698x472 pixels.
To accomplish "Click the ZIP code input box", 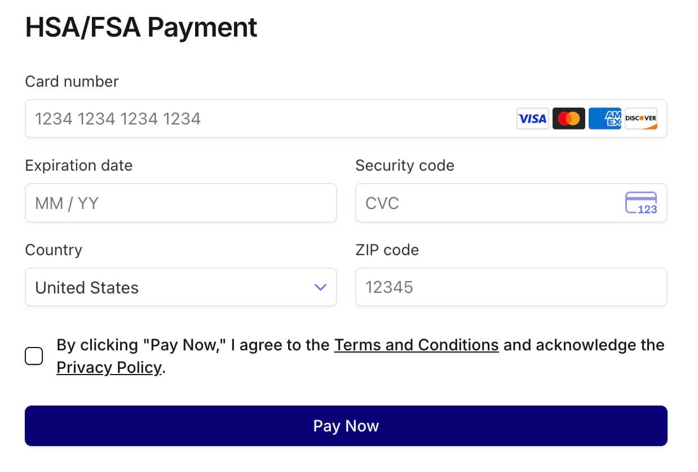I will (x=511, y=287).
